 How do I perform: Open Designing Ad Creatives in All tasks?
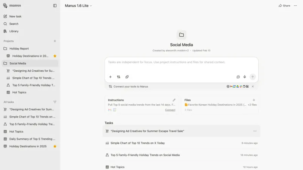coord(30,109)
